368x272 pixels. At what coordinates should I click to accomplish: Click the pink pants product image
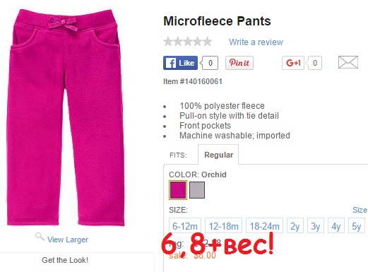pyautogui.click(x=66, y=117)
